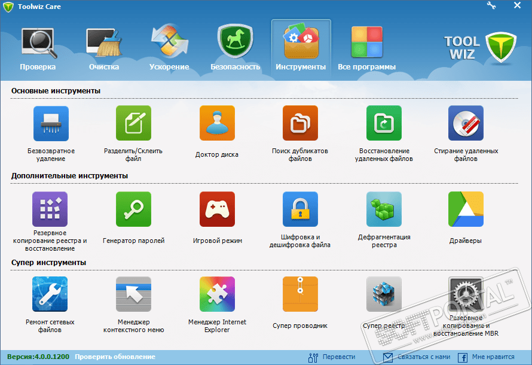Launch Супер проводник

(x=300, y=294)
